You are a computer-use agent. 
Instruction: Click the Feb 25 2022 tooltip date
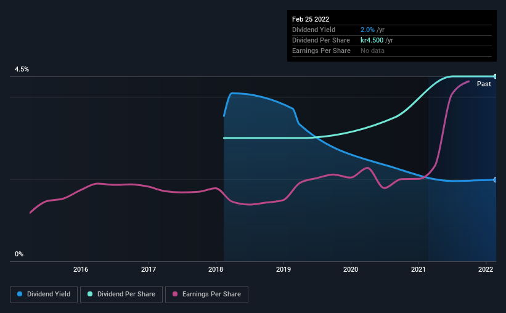[x=311, y=19]
